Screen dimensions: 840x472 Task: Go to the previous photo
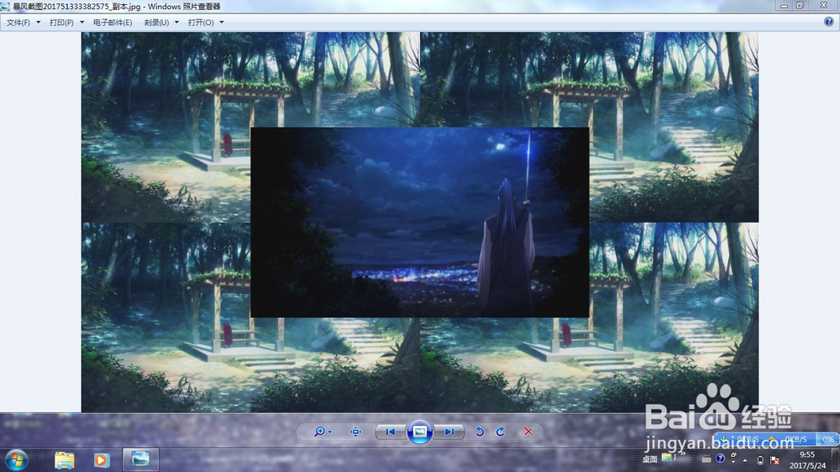(x=390, y=432)
